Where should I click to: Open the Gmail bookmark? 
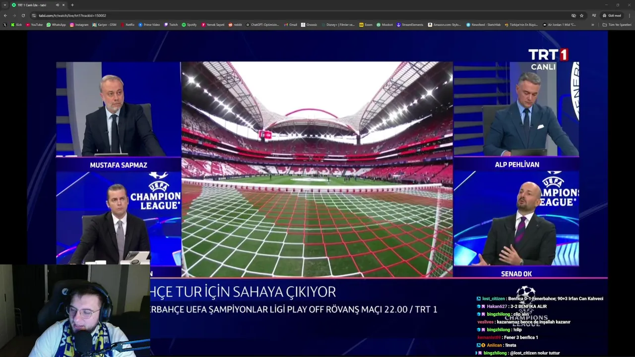pyautogui.click(x=291, y=25)
